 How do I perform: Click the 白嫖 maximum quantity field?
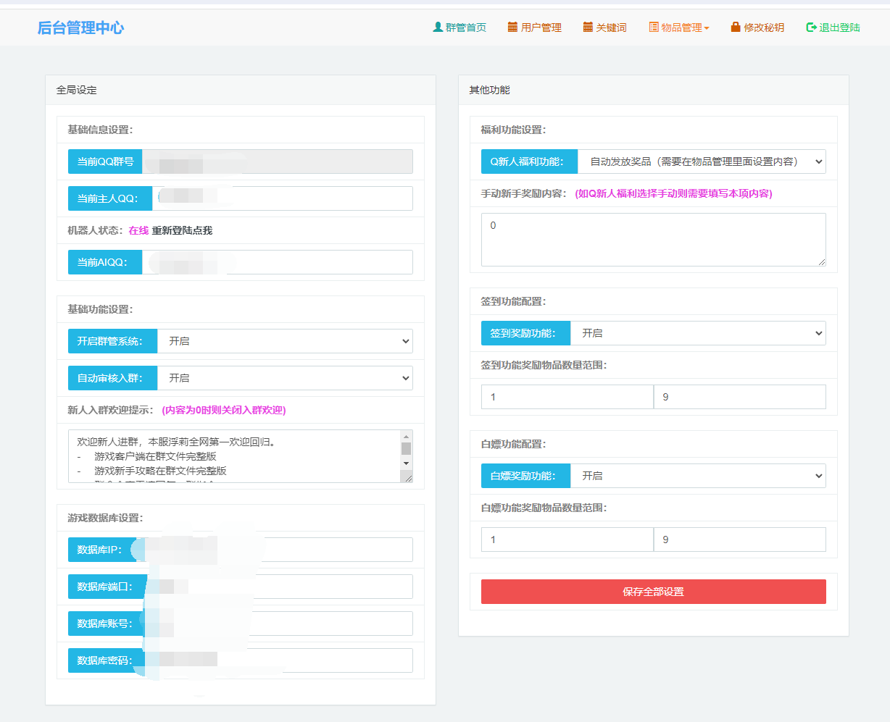[739, 540]
